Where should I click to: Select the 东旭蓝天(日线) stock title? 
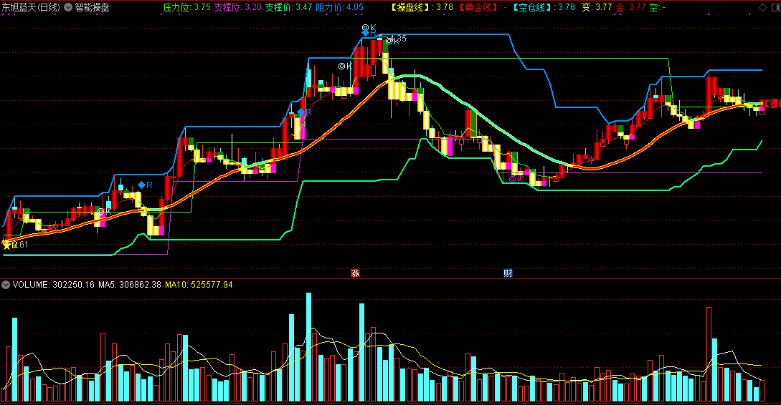point(31,7)
